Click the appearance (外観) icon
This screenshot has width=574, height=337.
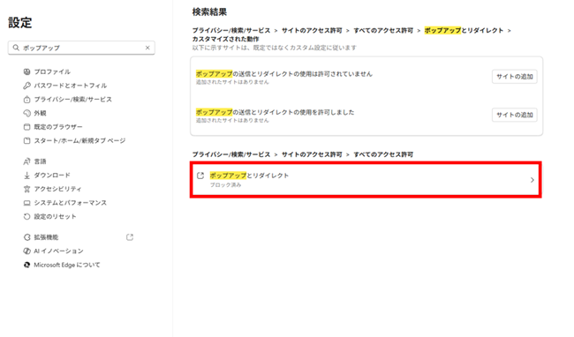26,113
